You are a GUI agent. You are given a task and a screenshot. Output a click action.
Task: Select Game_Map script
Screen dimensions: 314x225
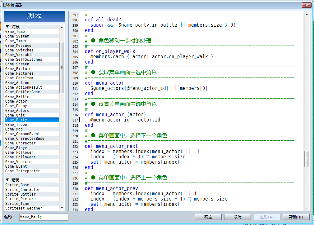[32, 129]
